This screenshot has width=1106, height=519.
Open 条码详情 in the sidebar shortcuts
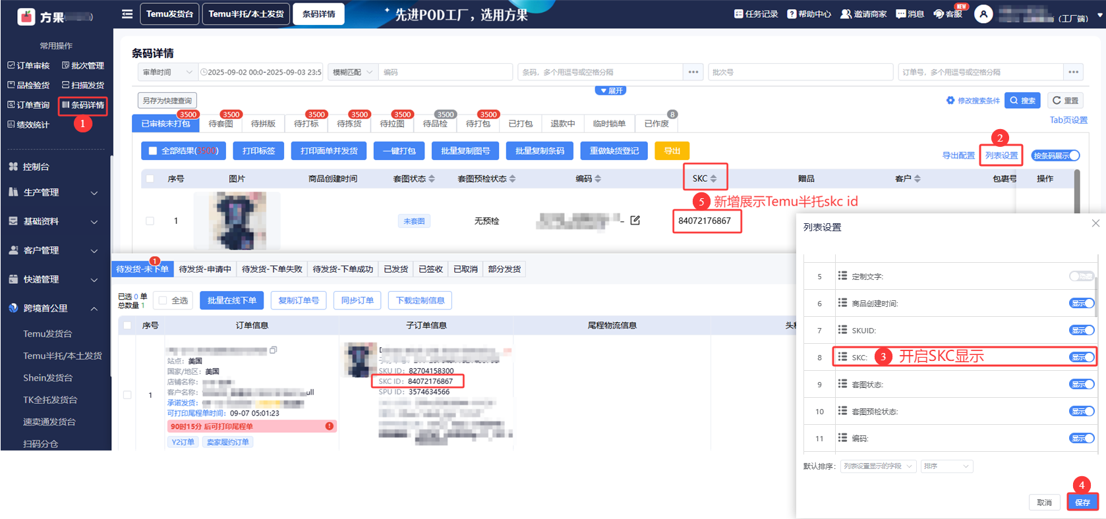tap(83, 105)
